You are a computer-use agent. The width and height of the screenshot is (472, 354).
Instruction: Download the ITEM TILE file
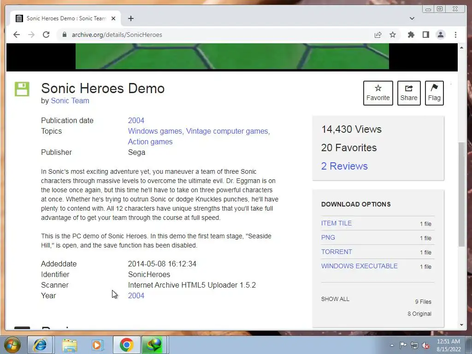336,224
